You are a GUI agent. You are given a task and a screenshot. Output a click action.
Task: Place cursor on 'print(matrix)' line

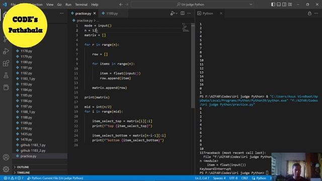(x=97, y=97)
